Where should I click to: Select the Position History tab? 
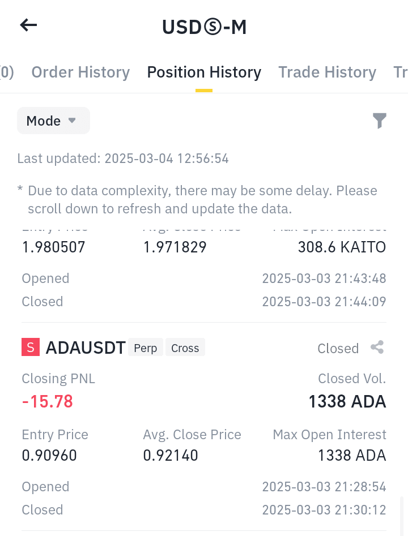tap(204, 72)
